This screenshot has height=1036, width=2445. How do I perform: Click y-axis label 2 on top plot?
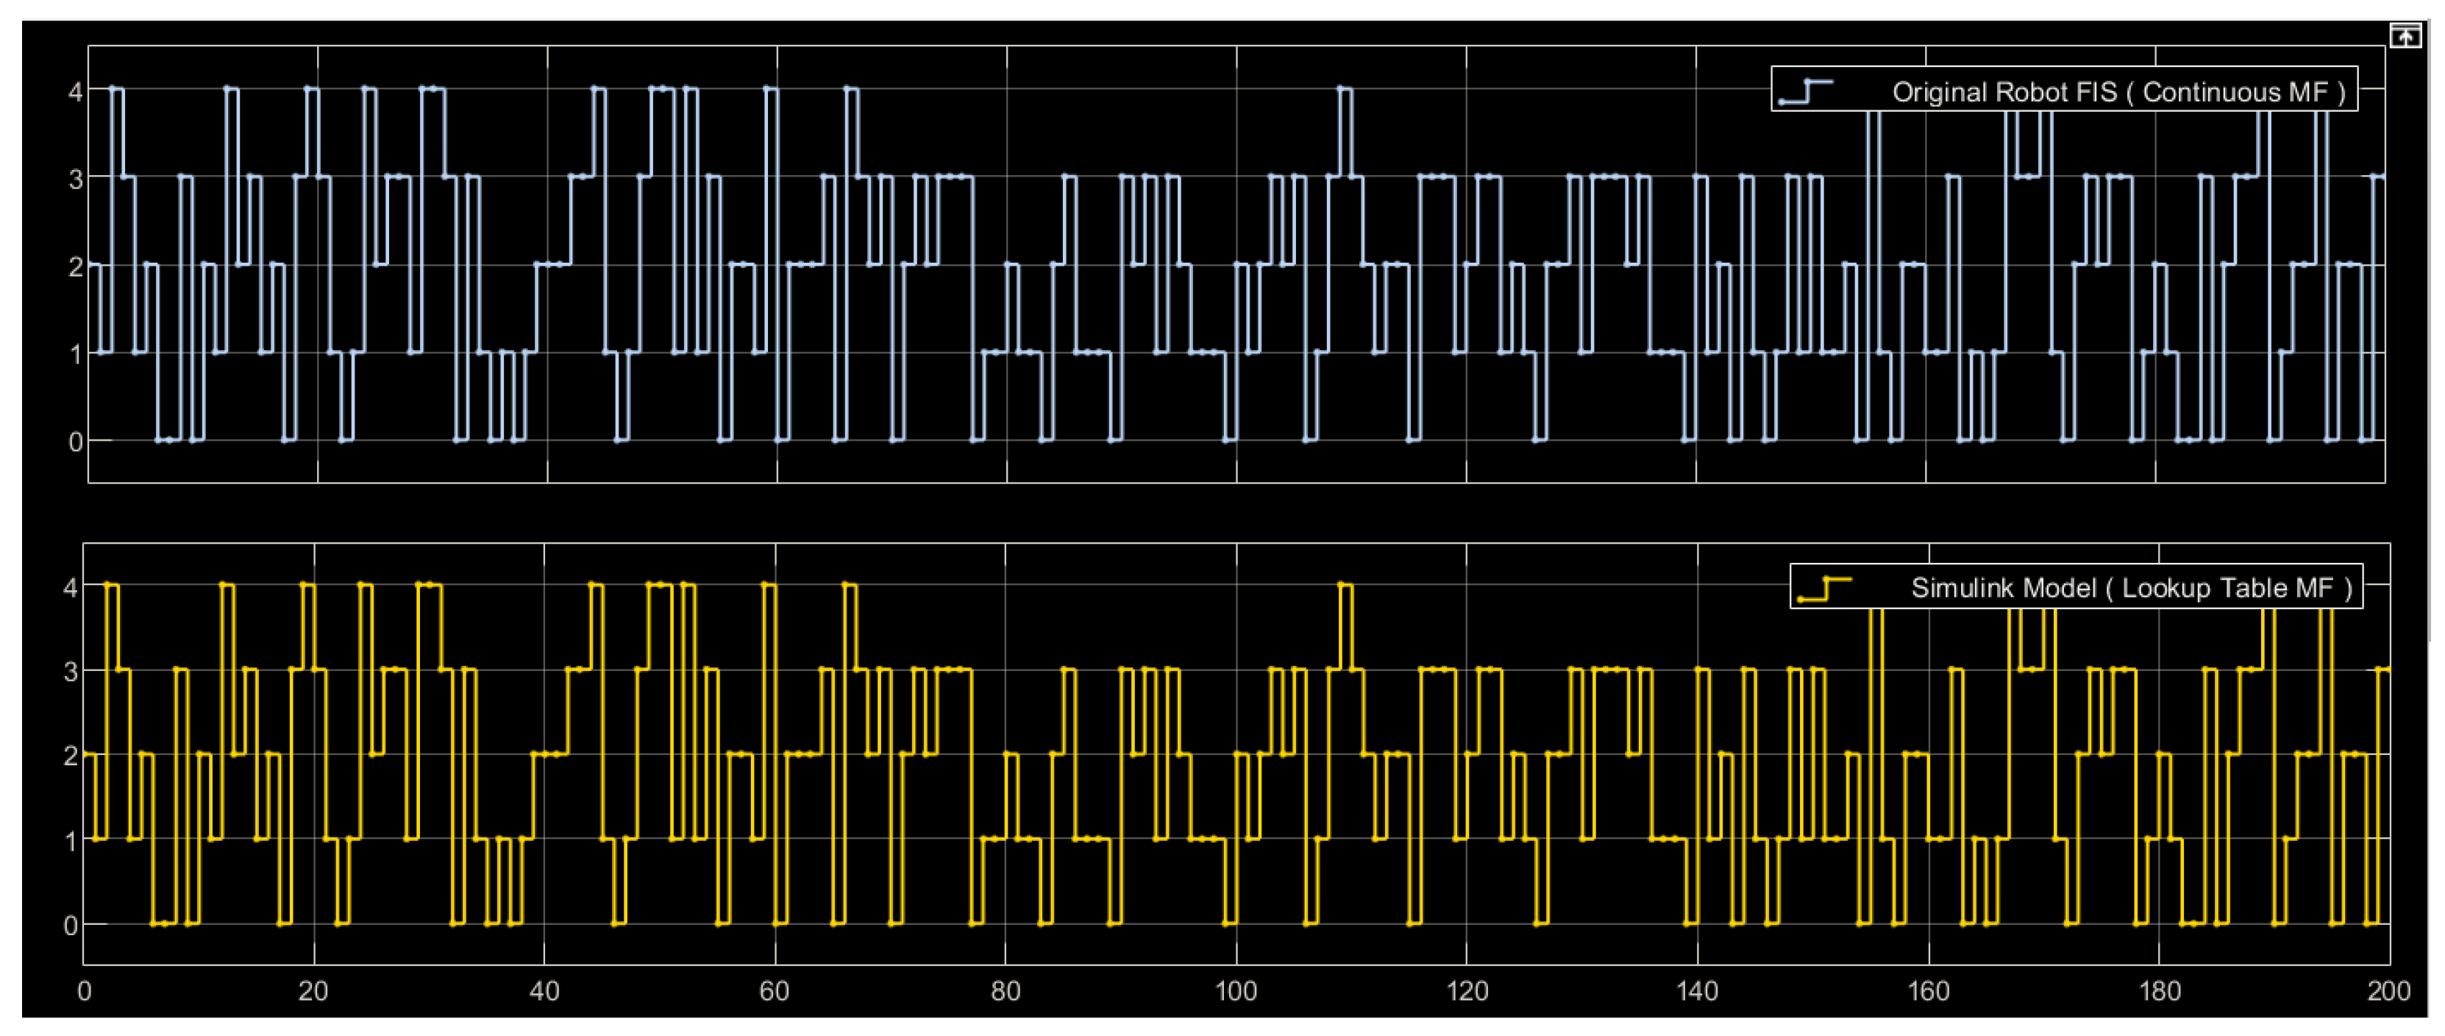[75, 267]
